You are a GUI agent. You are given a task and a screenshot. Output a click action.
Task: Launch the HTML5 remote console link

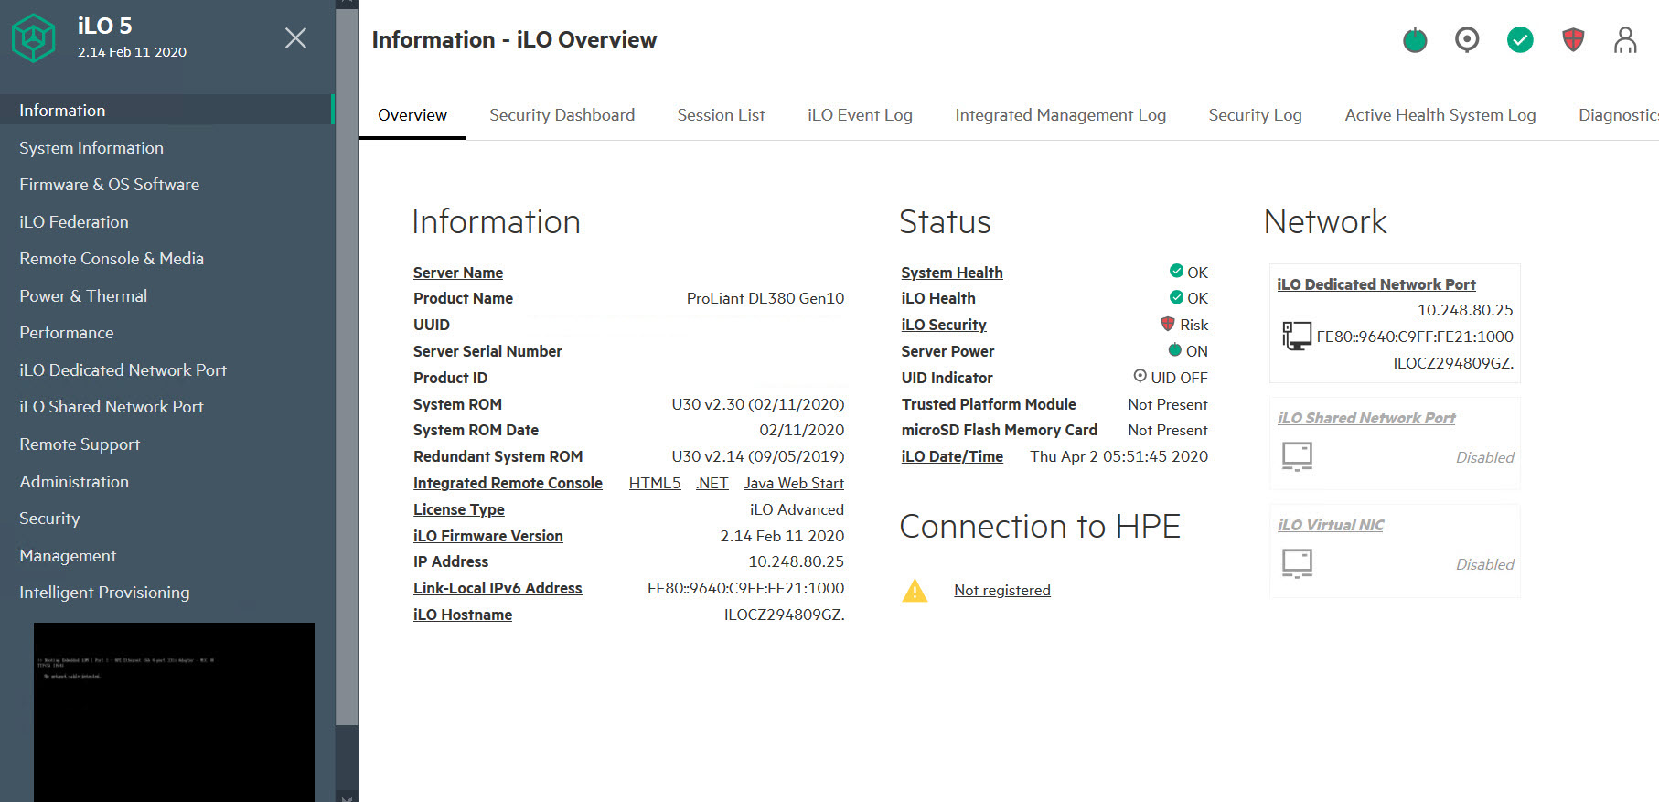click(655, 483)
